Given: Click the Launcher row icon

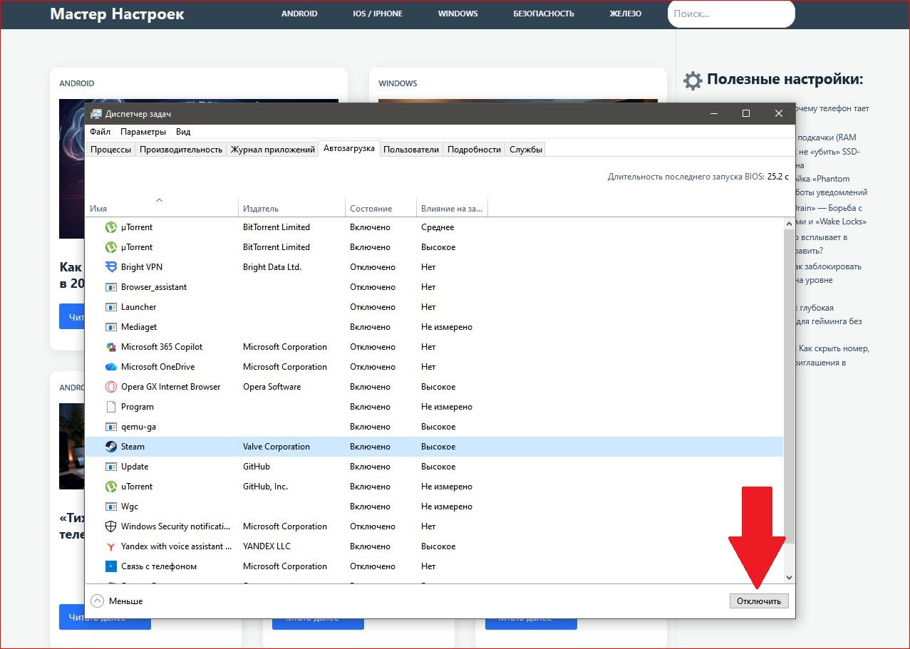Looking at the screenshot, I should tap(110, 307).
